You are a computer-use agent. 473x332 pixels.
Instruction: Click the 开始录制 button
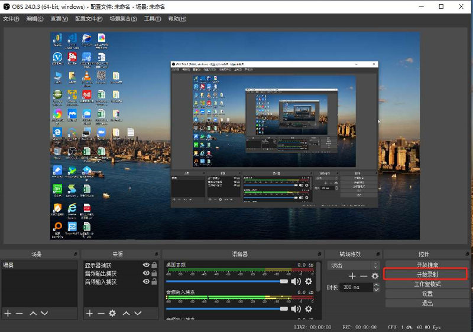pyautogui.click(x=427, y=274)
